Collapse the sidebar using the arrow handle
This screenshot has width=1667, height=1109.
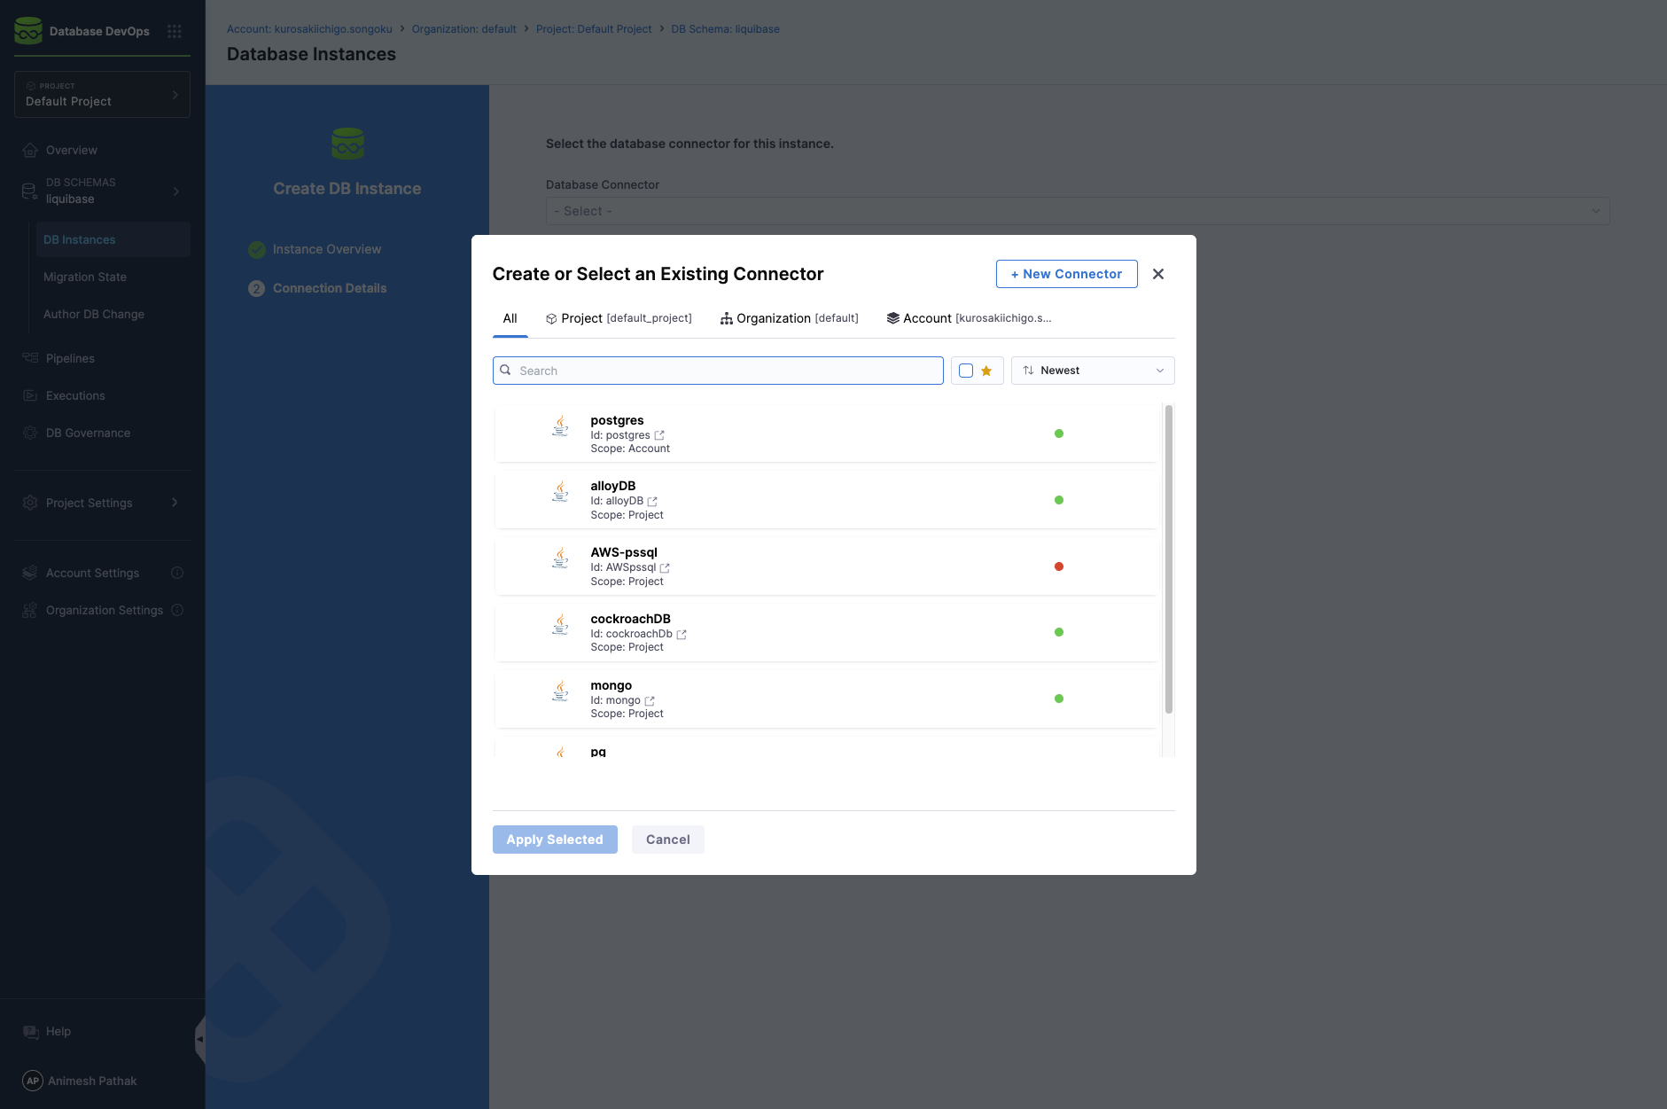[x=200, y=1039]
